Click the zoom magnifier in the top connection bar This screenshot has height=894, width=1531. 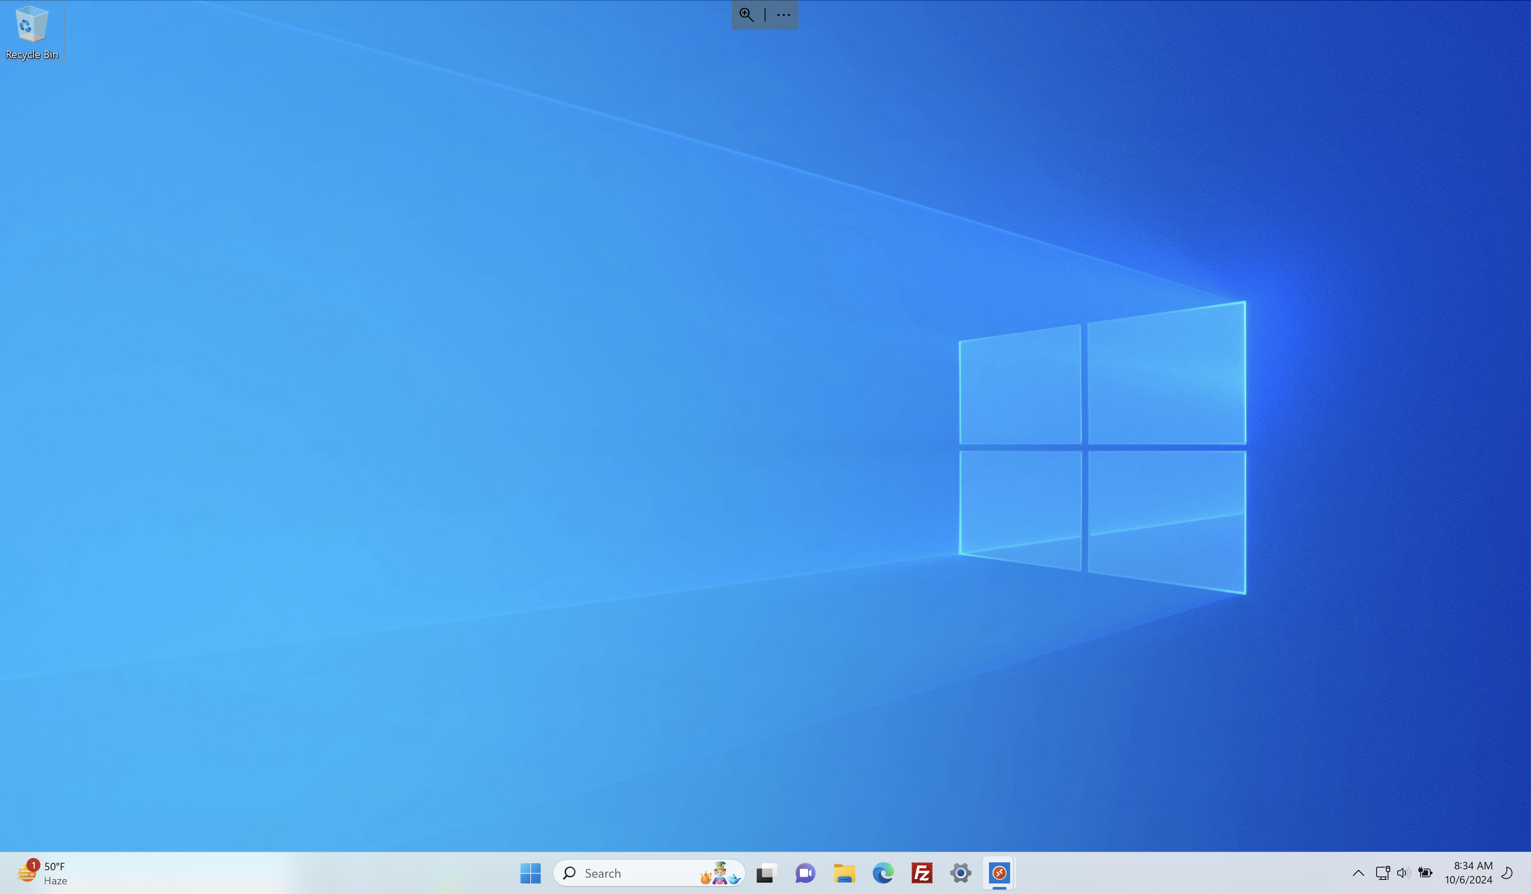click(x=747, y=15)
